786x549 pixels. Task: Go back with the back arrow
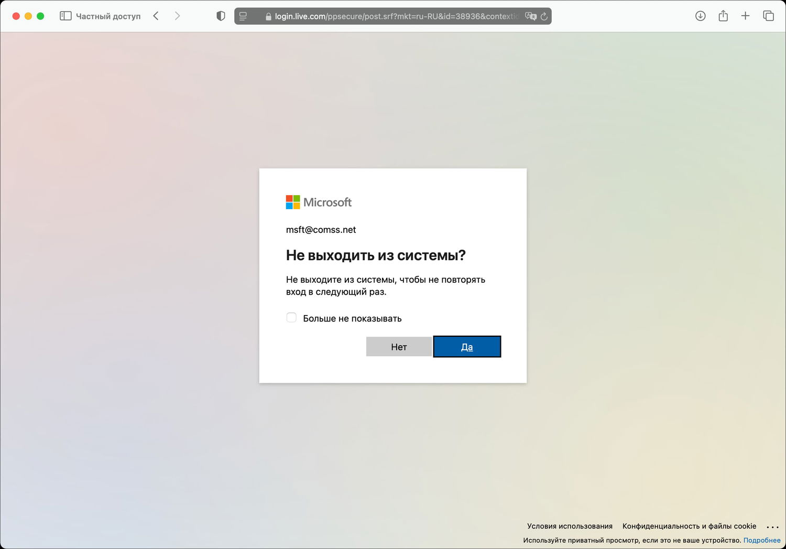pyautogui.click(x=156, y=16)
